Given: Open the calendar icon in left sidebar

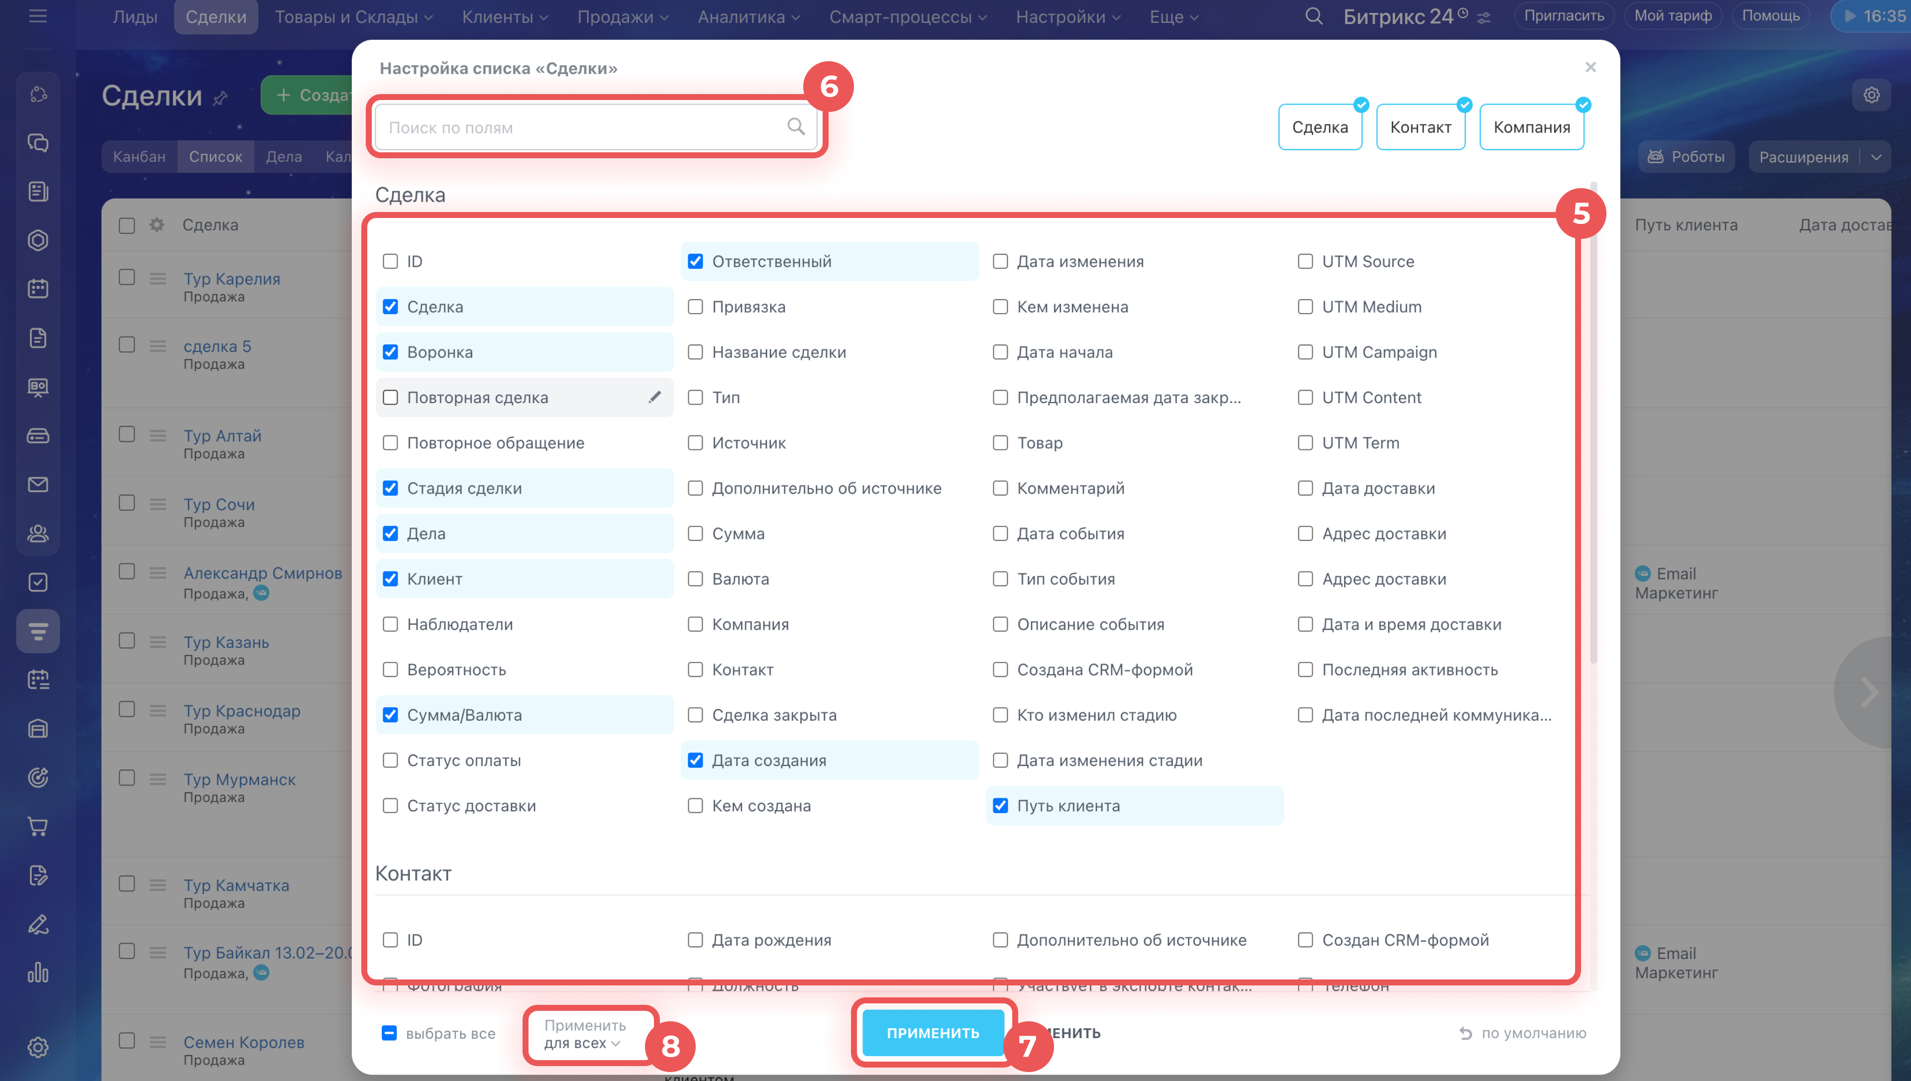Looking at the screenshot, I should coord(38,289).
